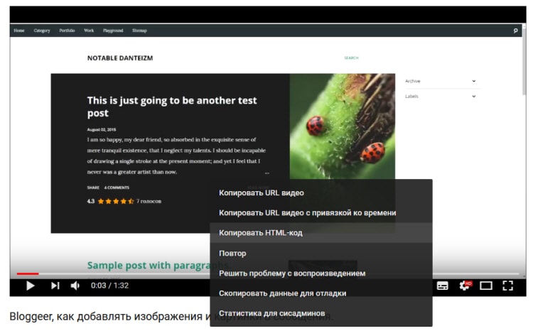Click the 0:03 / 1:32 time display
Viewport: 533px width, 331px height.
(109, 286)
